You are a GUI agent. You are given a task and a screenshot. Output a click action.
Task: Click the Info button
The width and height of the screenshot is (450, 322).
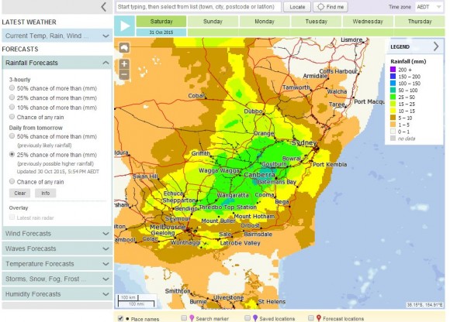45,194
